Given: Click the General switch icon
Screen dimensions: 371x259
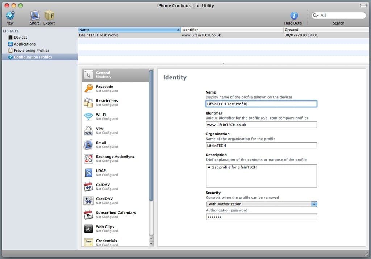Looking at the screenshot, I should 88,75.
